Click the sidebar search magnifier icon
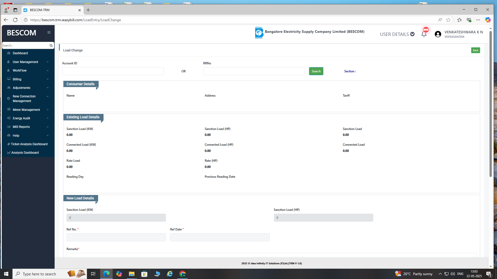The height and width of the screenshot is (279, 497). pyautogui.click(x=51, y=45)
